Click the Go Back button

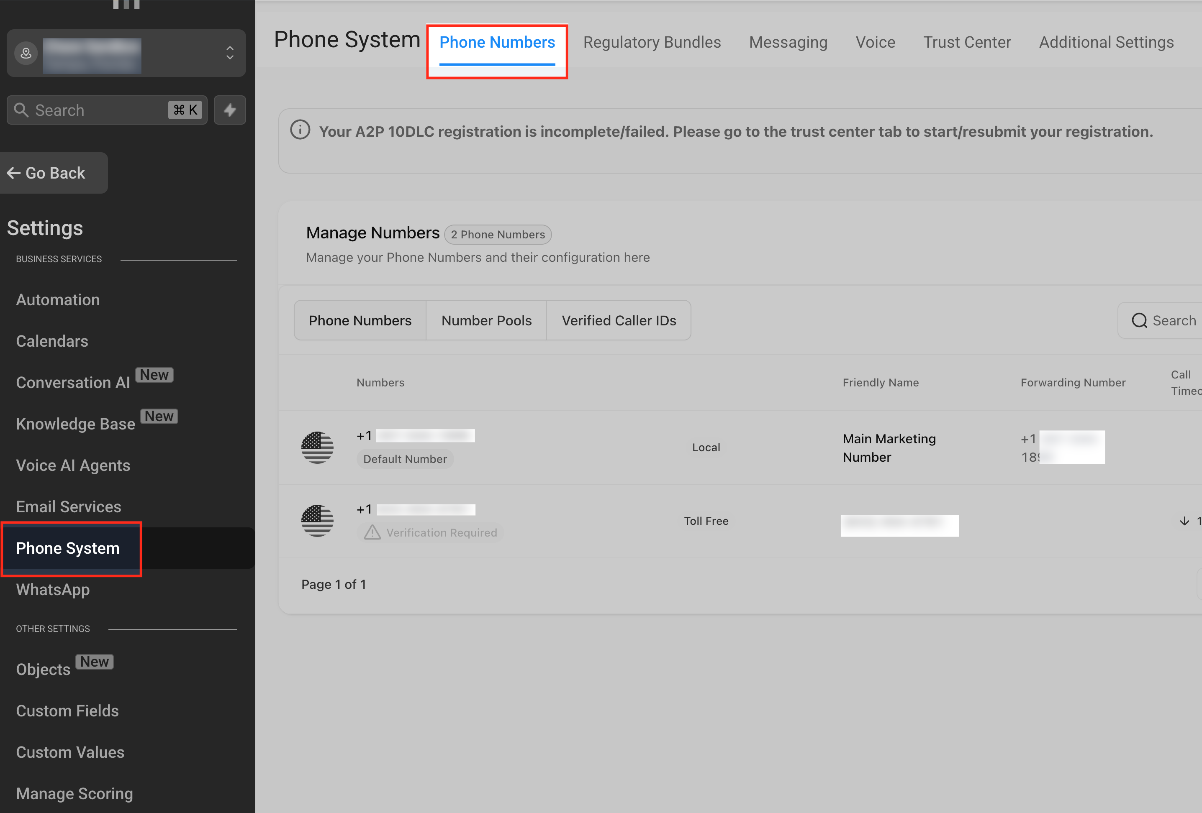click(46, 173)
